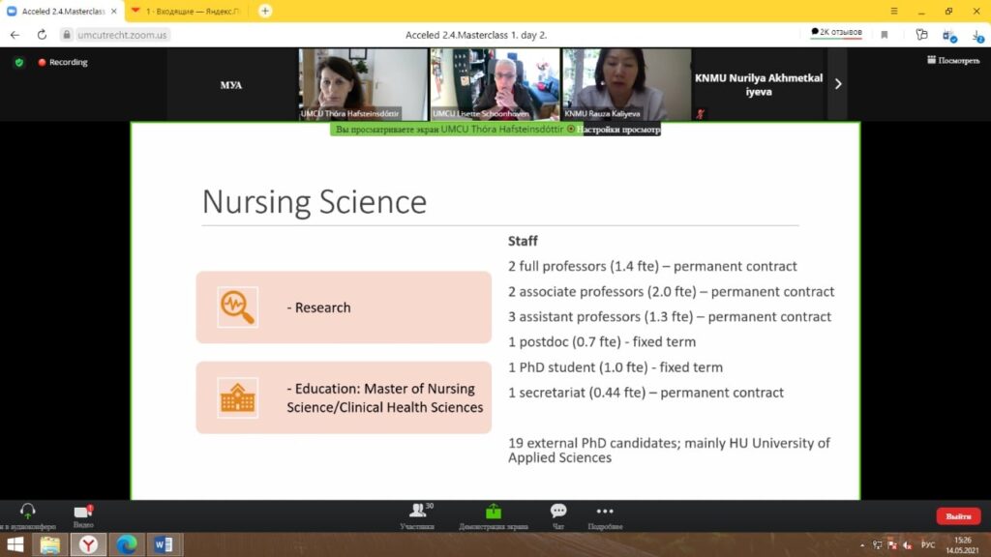Click the browser back arrow
The image size is (991, 557).
click(15, 34)
